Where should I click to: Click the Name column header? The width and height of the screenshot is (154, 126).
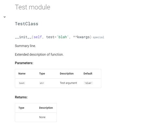[x=22, y=74]
